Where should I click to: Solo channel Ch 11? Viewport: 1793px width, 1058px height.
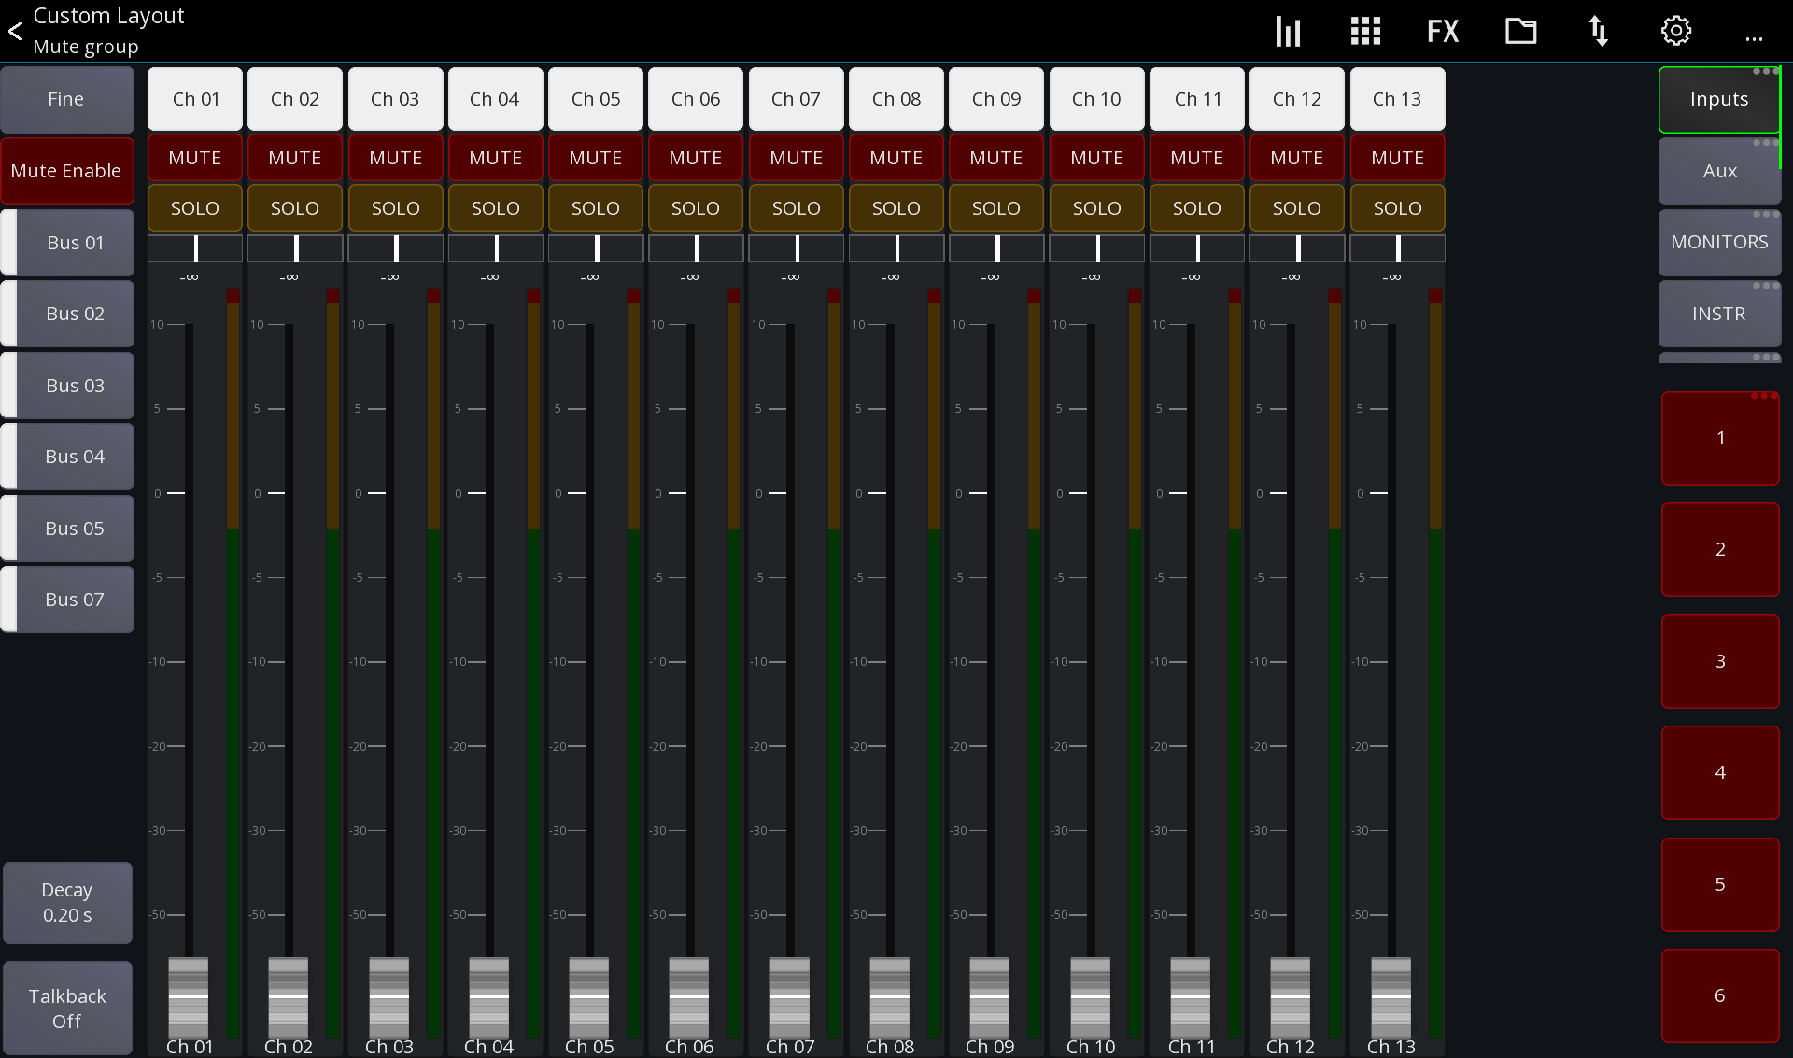tap(1197, 208)
